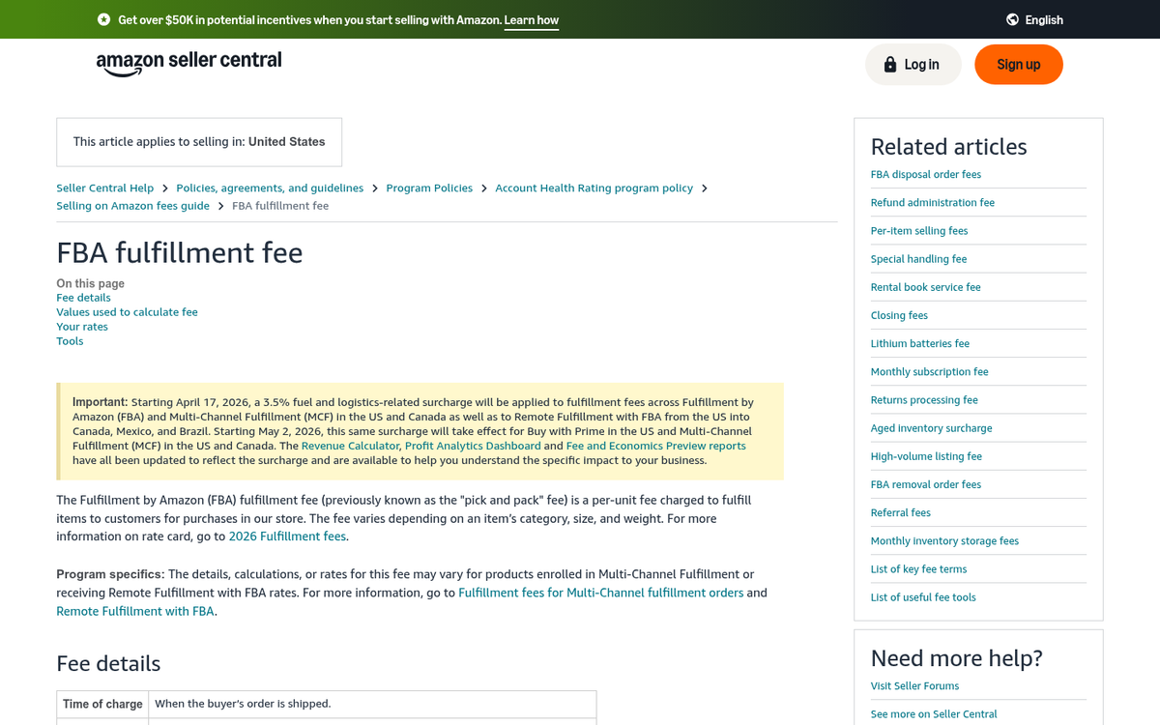Click the globe icon next to English

1010,19
